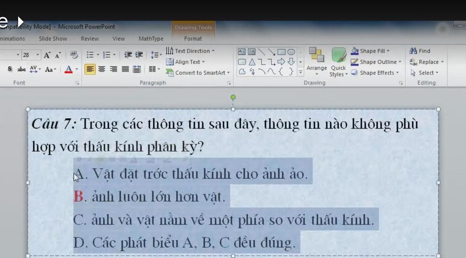The image size is (466, 258).
Task: Insert the Right Brace shape
Action: tap(291, 72)
